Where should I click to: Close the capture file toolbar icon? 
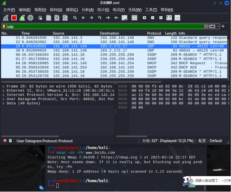57,18
